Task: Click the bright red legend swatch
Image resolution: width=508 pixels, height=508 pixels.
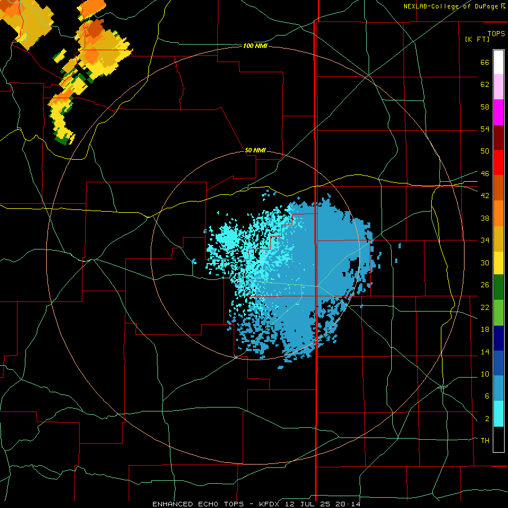Action: (498, 163)
